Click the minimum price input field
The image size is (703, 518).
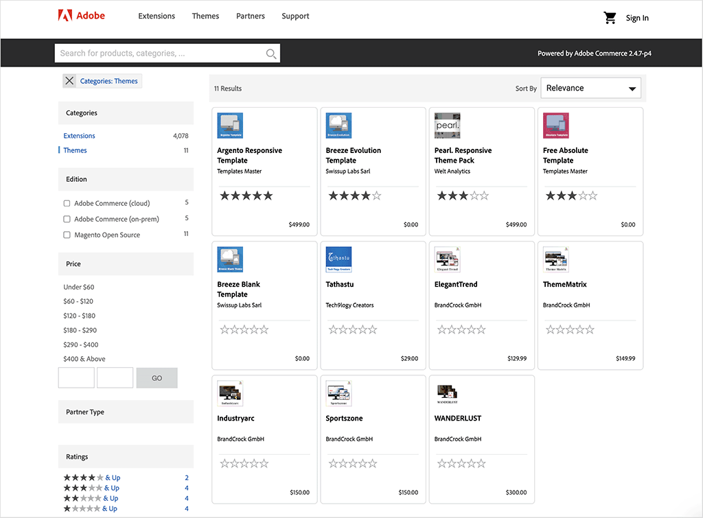tap(76, 378)
